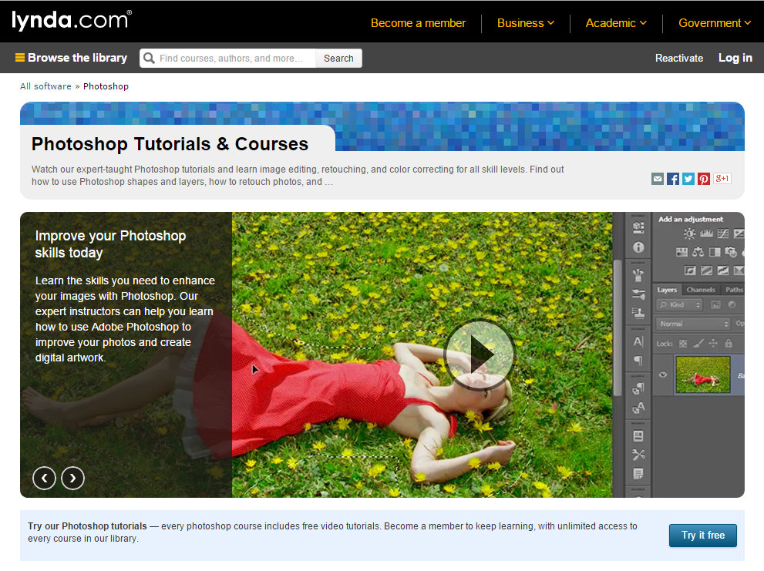Open the Paragraph panel icon
The image size is (764, 571).
point(638,361)
